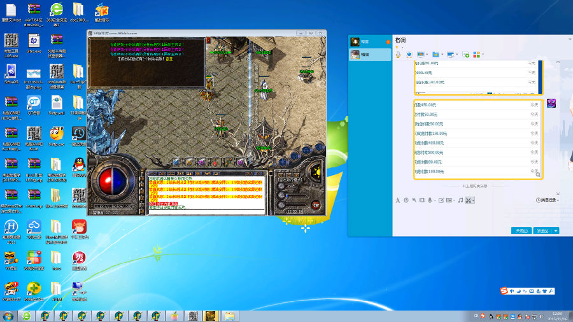Expand the screen sharing dropdown arrow in QQ
The height and width of the screenshot is (322, 573).
click(x=427, y=55)
